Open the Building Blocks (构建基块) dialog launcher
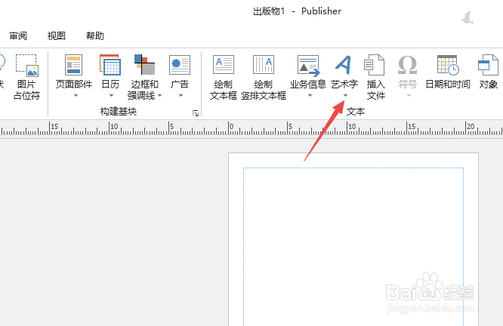The height and width of the screenshot is (326, 503). pyautogui.click(x=196, y=113)
